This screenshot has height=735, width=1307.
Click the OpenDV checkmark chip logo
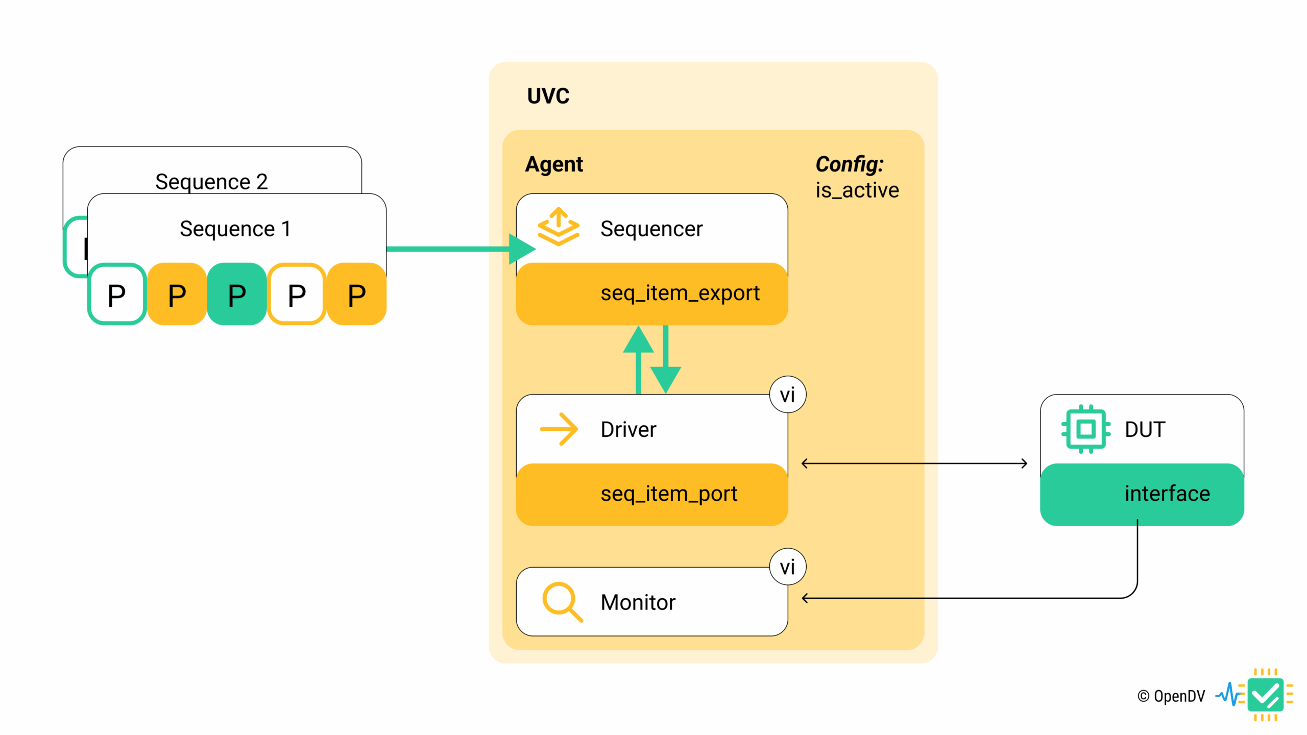tap(1266, 695)
